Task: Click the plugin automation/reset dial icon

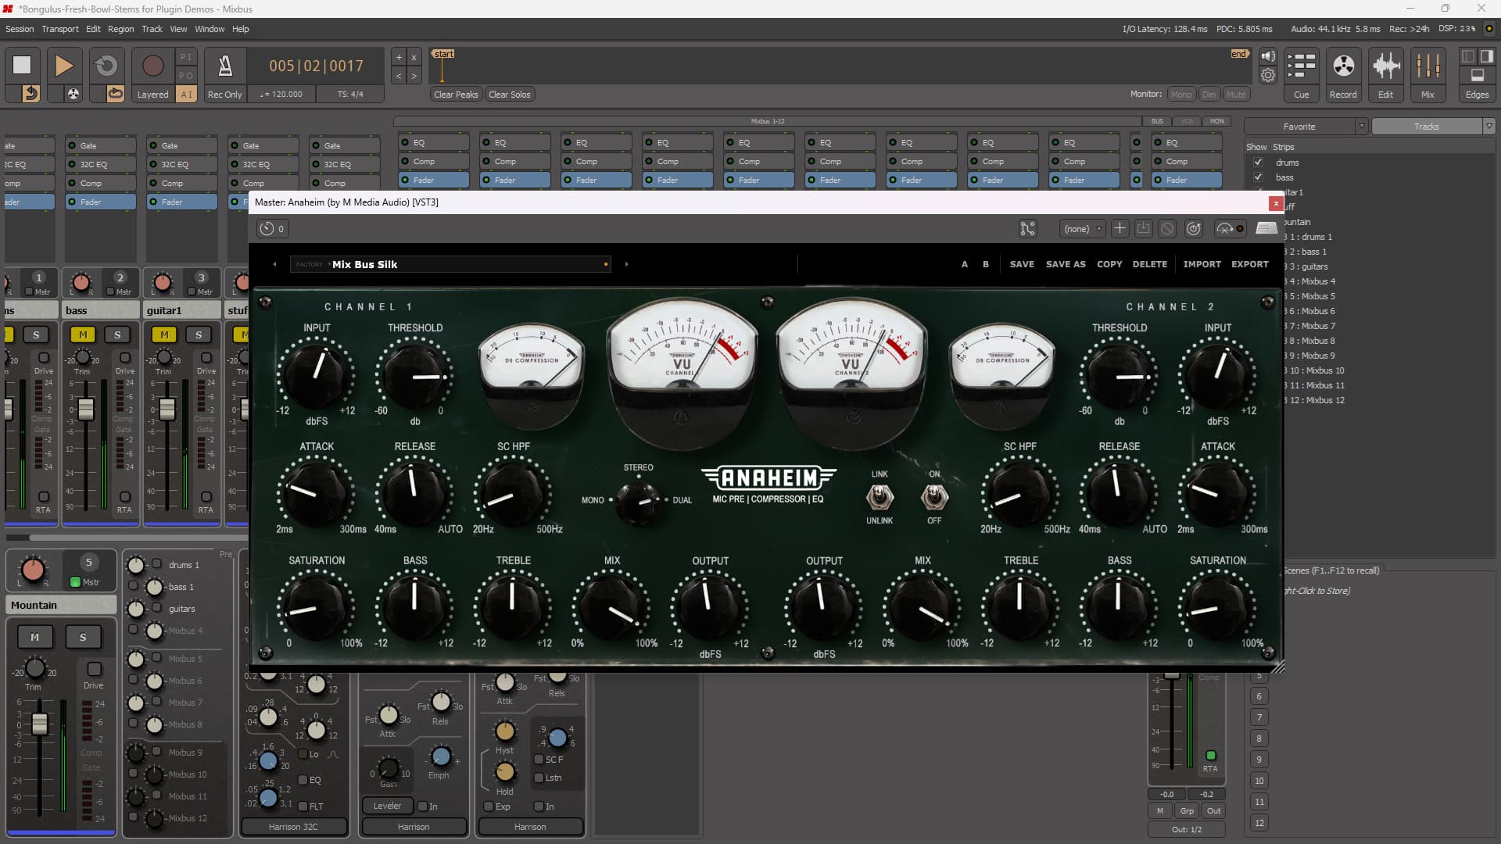Action: [1194, 228]
